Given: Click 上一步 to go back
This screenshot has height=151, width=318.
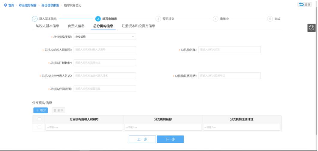Looking at the screenshot, I should [x=142, y=139].
